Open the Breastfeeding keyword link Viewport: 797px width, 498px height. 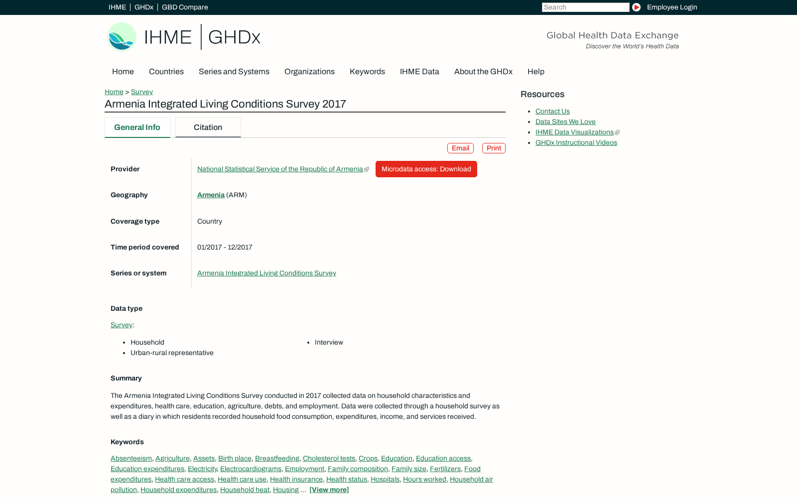coord(277,458)
